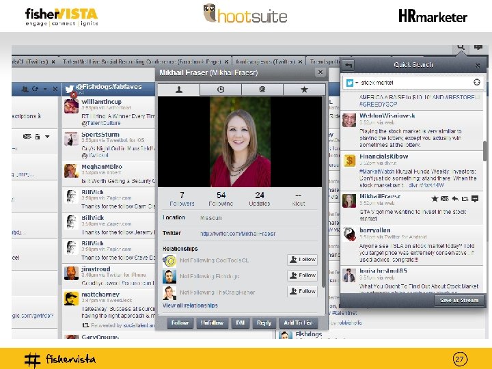Open SportsSturm username in stream
Screen dimensions: 492x369
[100, 135]
